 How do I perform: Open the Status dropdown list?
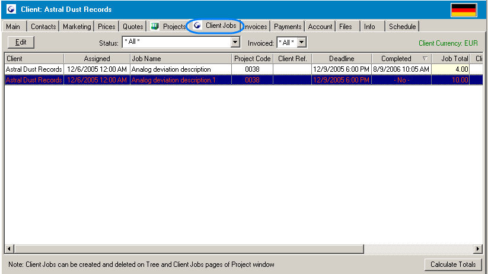[x=235, y=43]
